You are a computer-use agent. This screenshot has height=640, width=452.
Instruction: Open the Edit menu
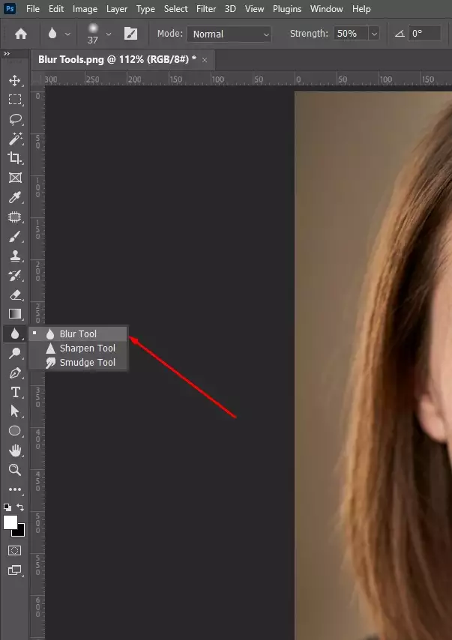click(x=56, y=8)
